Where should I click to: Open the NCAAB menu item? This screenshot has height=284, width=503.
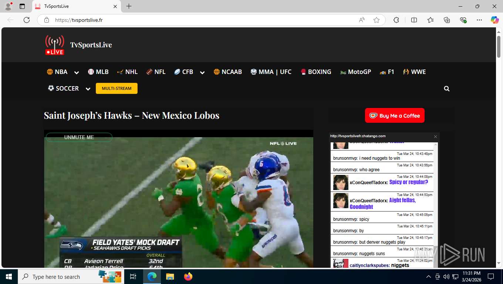227,72
